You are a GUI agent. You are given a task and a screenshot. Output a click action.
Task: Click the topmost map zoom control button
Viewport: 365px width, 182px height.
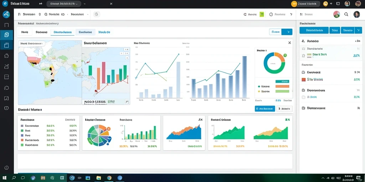coord(127,49)
